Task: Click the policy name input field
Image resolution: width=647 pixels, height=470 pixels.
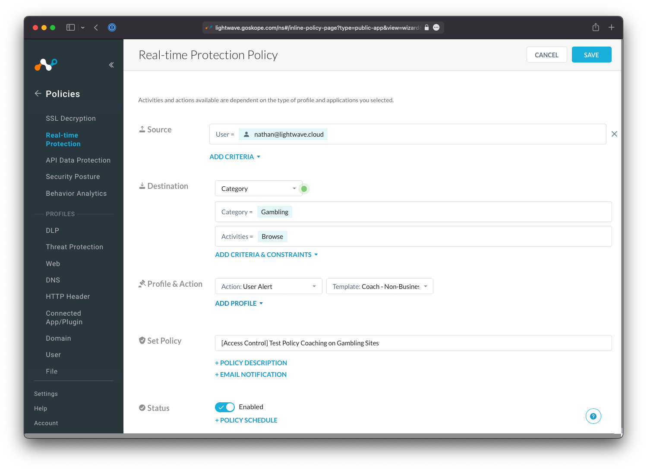Action: (x=413, y=343)
